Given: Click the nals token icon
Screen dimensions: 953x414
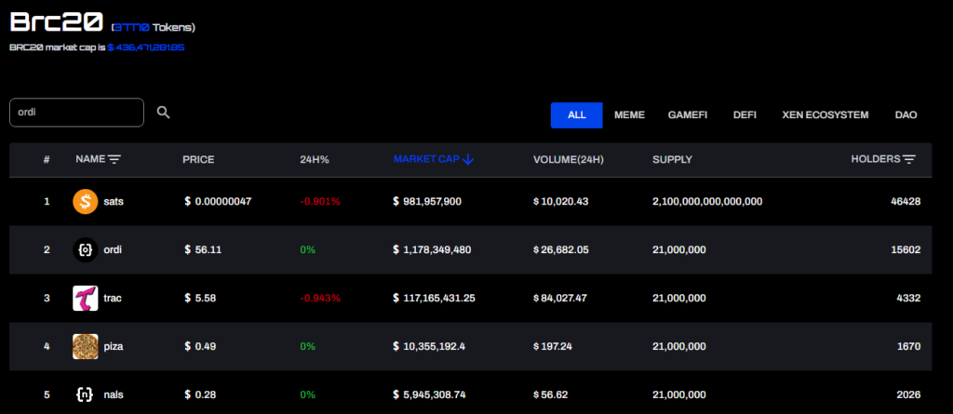Looking at the screenshot, I should [x=85, y=394].
